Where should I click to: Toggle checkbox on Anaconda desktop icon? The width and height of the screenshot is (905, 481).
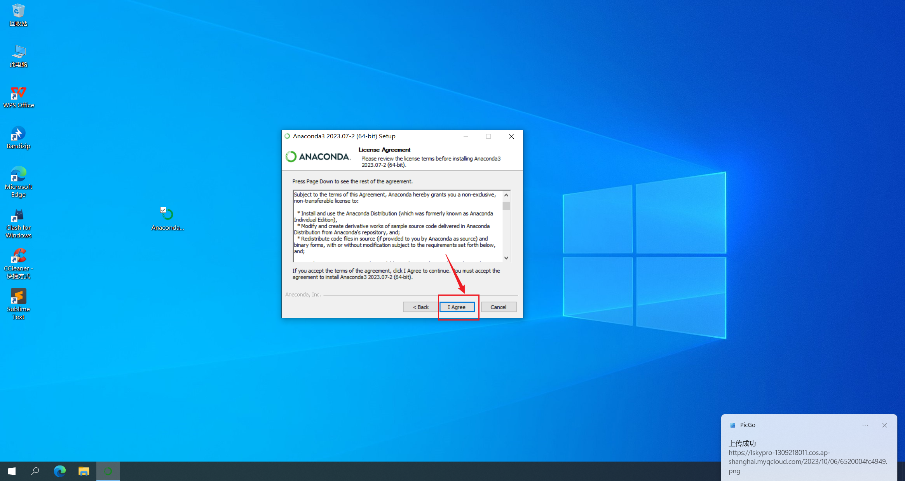163,210
